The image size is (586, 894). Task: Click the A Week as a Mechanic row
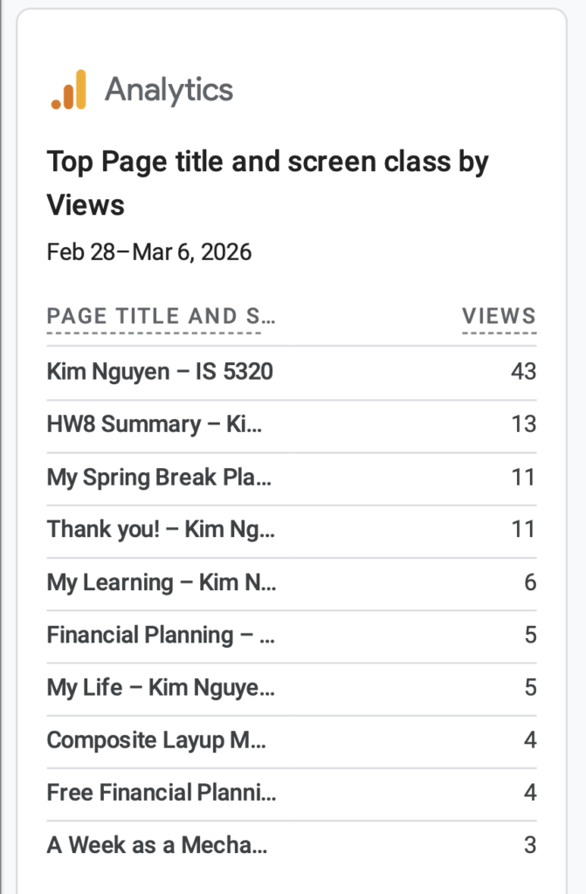(x=157, y=845)
